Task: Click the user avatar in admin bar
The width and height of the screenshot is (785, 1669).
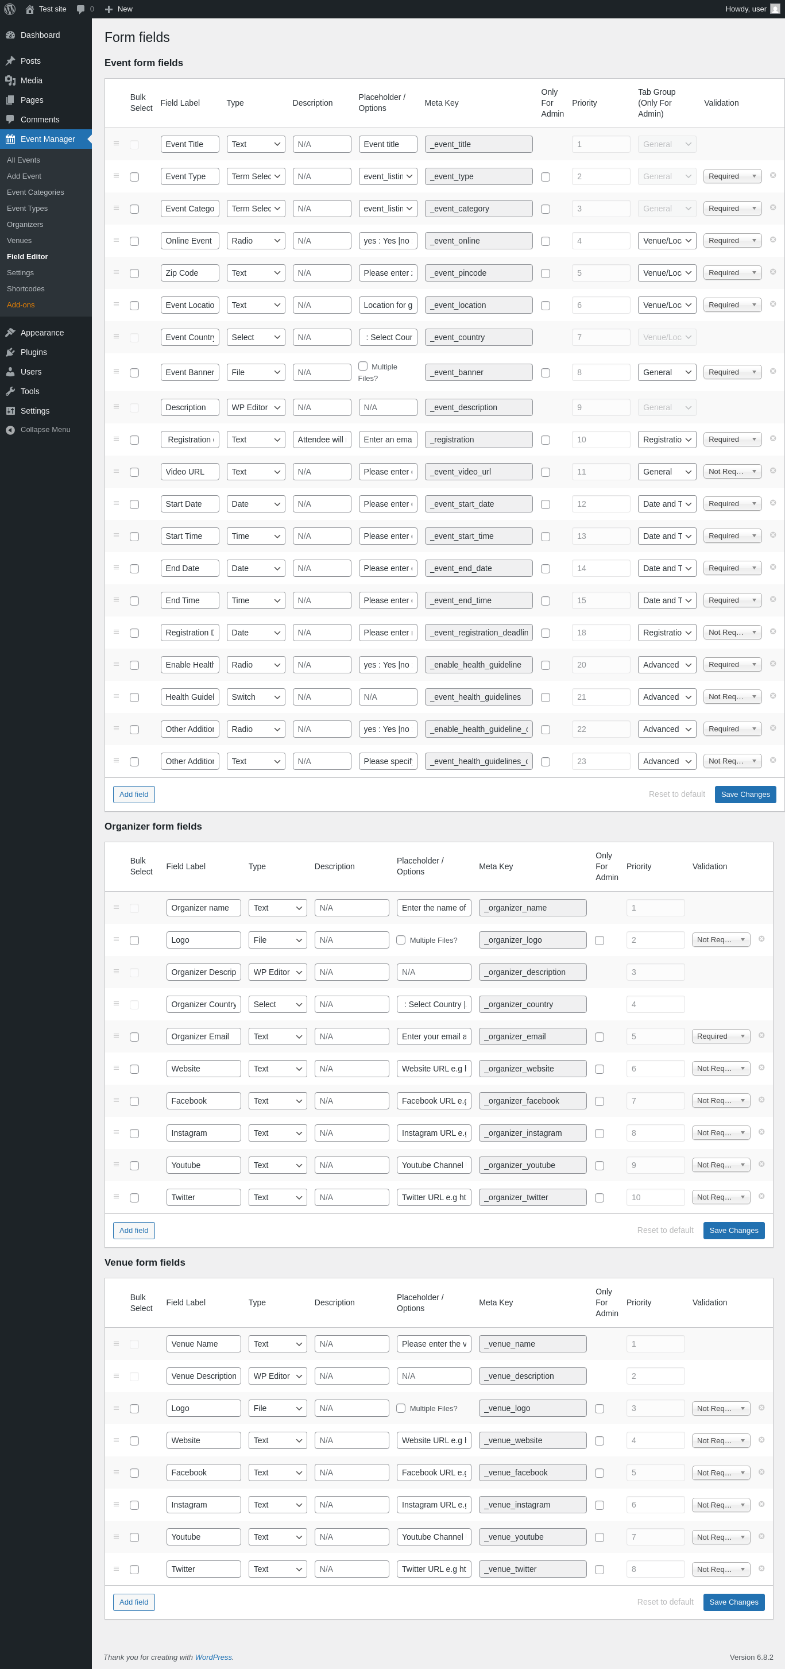Action: [775, 9]
